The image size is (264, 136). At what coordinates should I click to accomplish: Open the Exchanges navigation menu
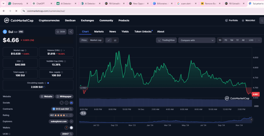pyautogui.click(x=87, y=21)
